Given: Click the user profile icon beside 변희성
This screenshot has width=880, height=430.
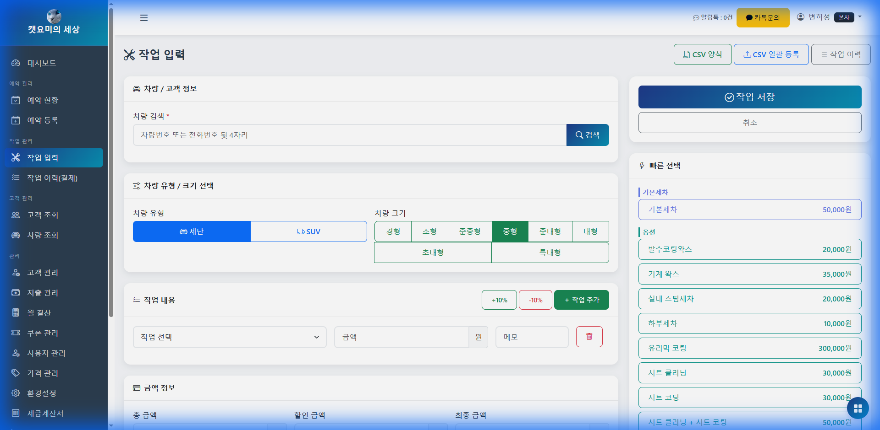Looking at the screenshot, I should coord(801,17).
